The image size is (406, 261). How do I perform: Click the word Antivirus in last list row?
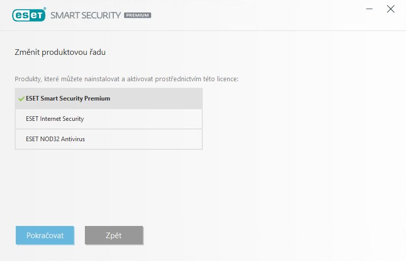(x=73, y=139)
